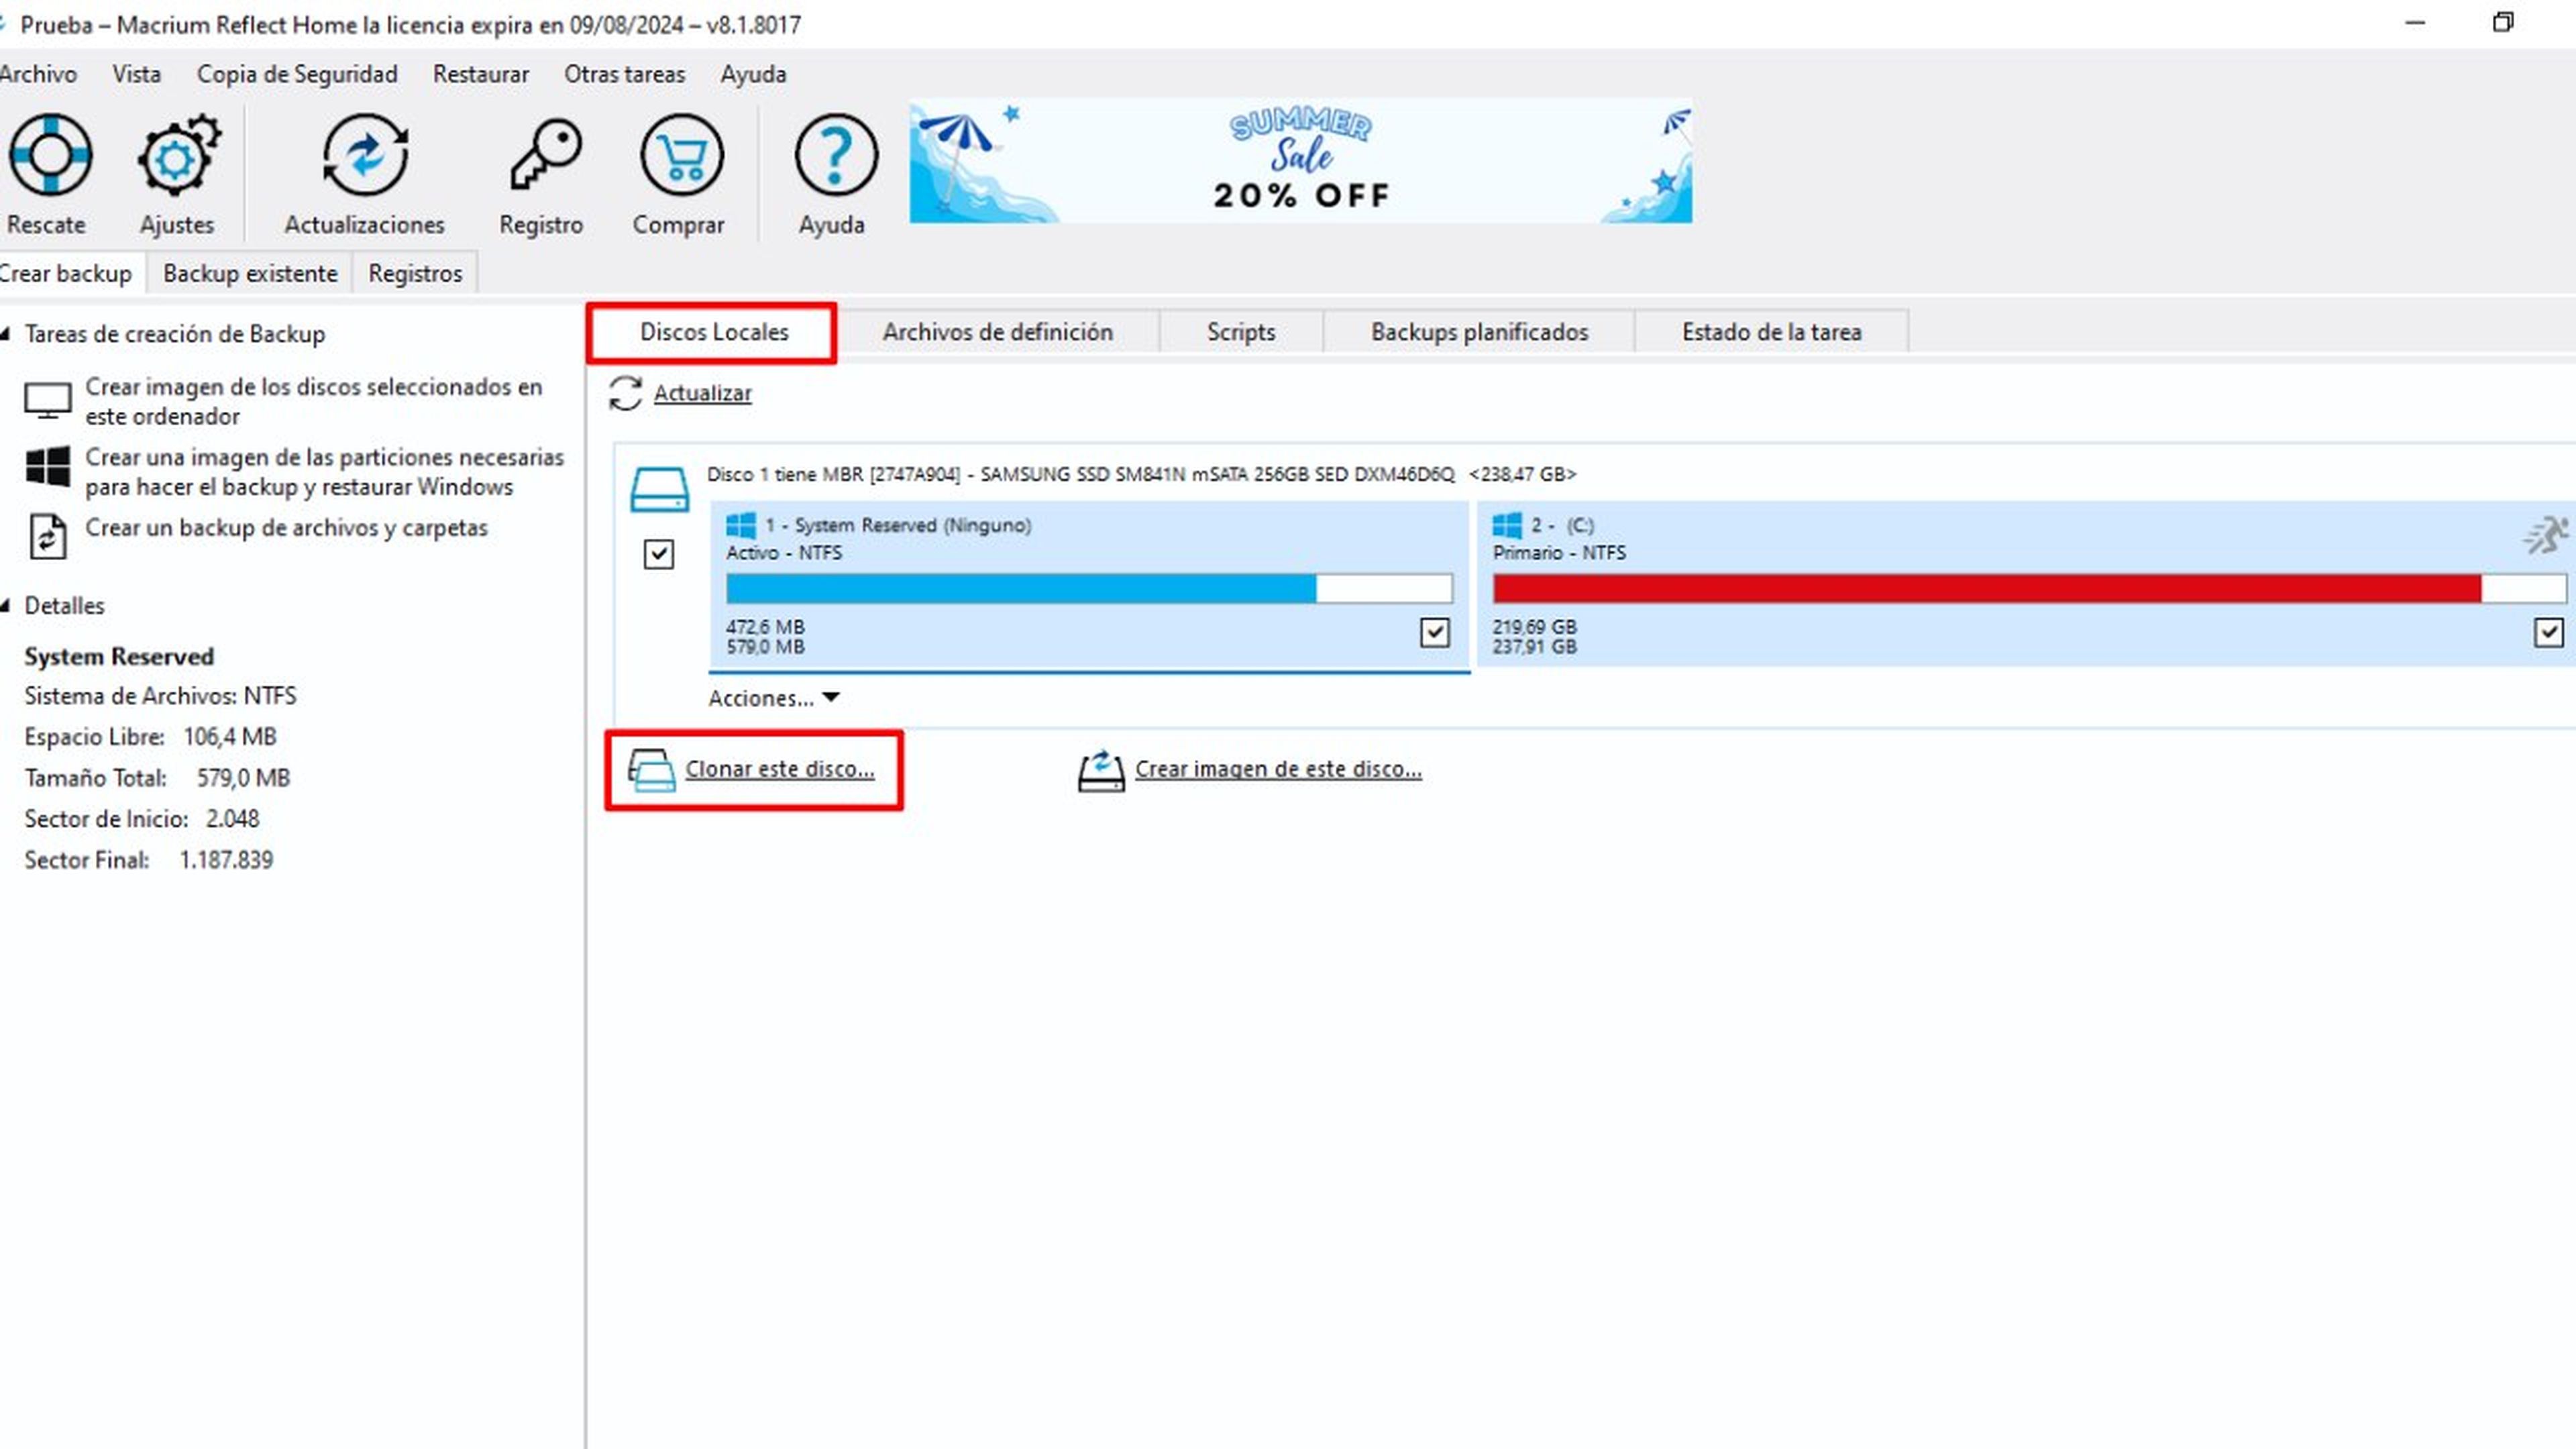The image size is (2576, 1449).
Task: Click the blue System Reserved usage bar
Action: click(1089, 589)
